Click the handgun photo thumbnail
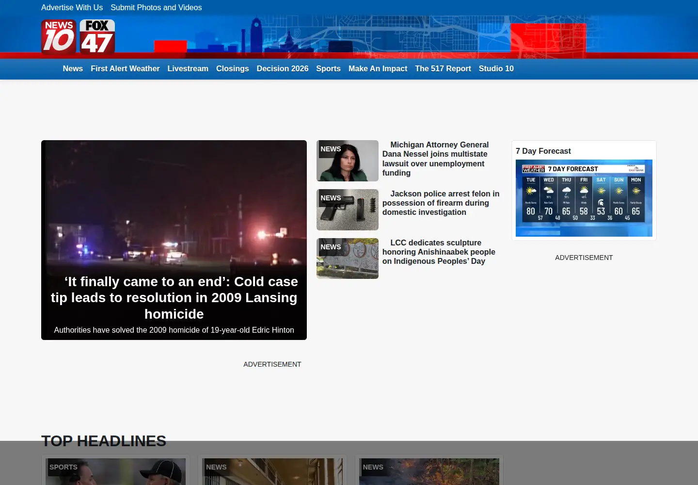The width and height of the screenshot is (698, 485). tap(348, 210)
